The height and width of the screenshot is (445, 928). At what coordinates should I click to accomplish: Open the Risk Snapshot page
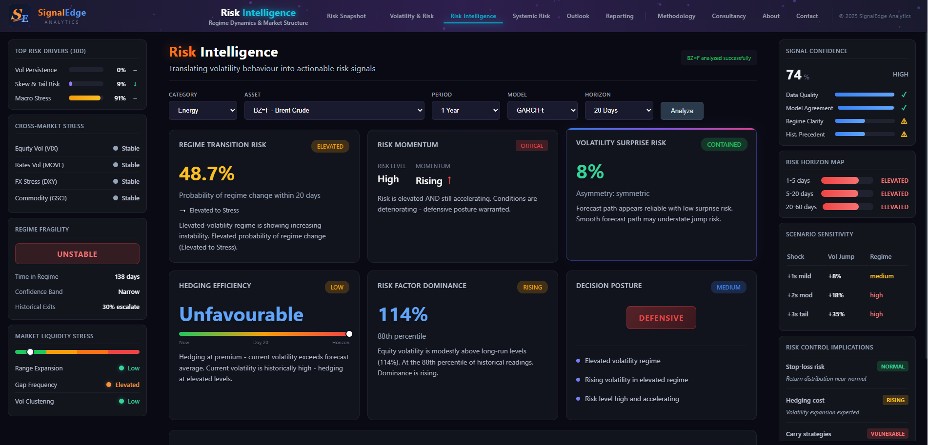click(x=346, y=16)
